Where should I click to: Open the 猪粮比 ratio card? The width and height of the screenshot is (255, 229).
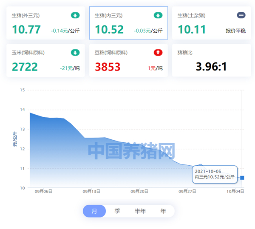click(x=211, y=60)
